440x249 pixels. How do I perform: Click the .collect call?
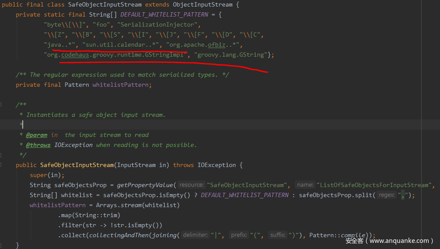[72, 235]
